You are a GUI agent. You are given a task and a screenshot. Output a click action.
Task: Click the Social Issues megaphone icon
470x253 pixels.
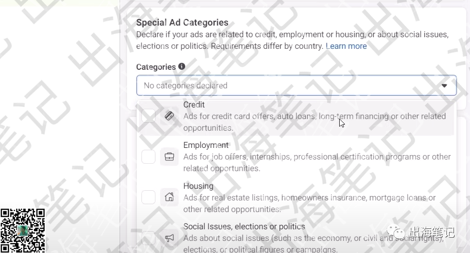[x=169, y=238]
